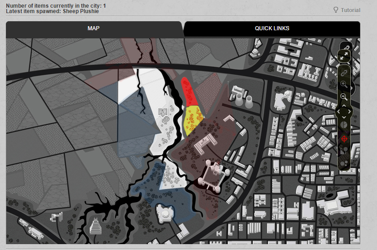The width and height of the screenshot is (377, 250).
Task: Open the Tutorial link
Action: pos(350,10)
